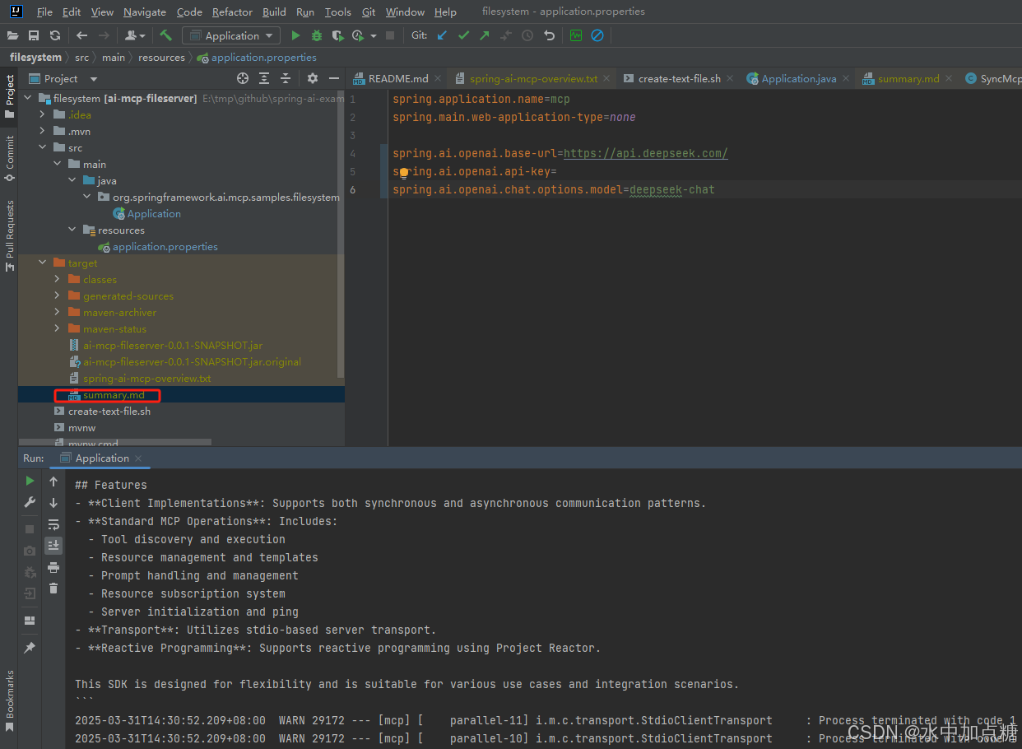This screenshot has width=1022, height=749.
Task: Toggle soft-wrap in Run console
Action: (53, 524)
